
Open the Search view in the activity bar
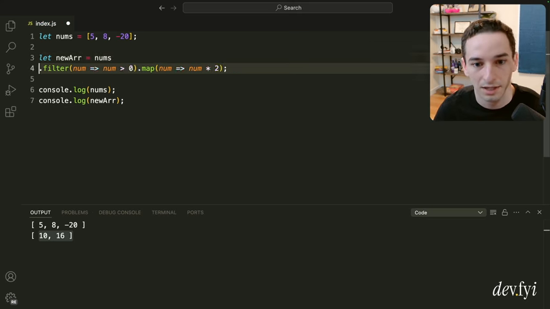tap(10, 47)
